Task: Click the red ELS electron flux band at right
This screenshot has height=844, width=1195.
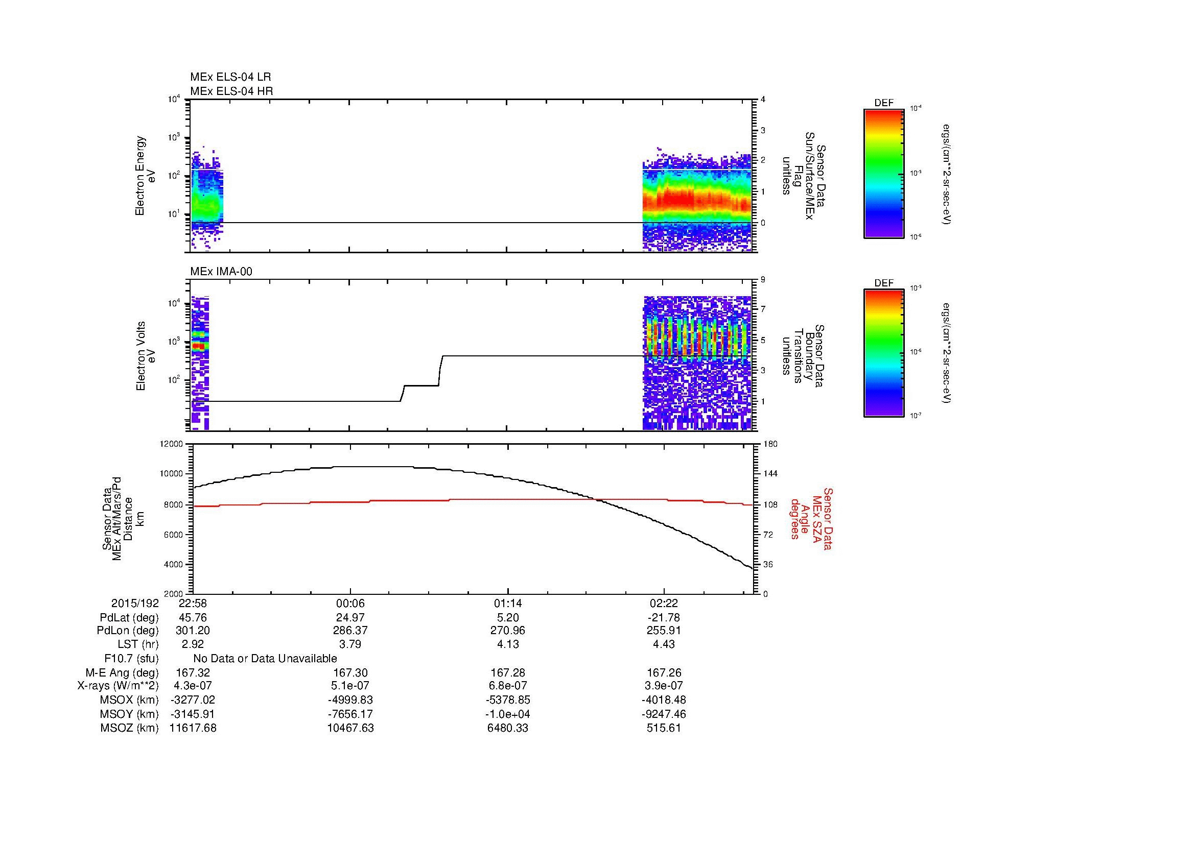Action: pyautogui.click(x=697, y=200)
